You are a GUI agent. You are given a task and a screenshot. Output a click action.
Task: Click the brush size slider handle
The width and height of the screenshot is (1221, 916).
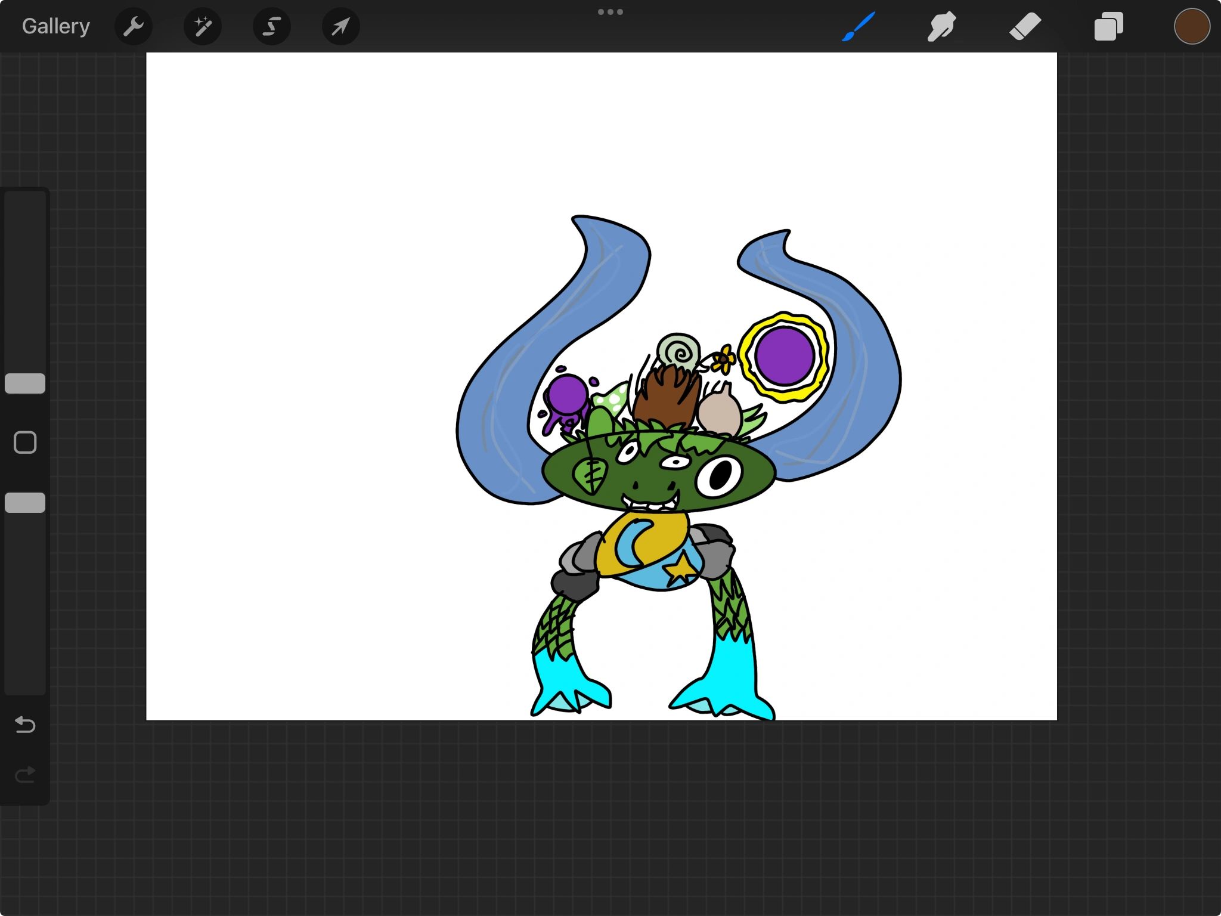click(x=25, y=383)
